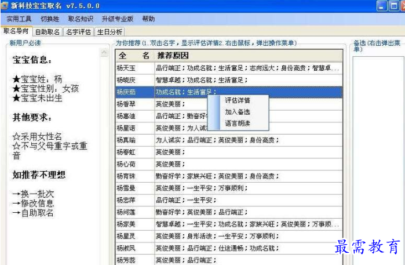Image resolution: width=405 pixels, height=265 pixels.
Task: Select the name 杨天玉
Action: (x=126, y=68)
